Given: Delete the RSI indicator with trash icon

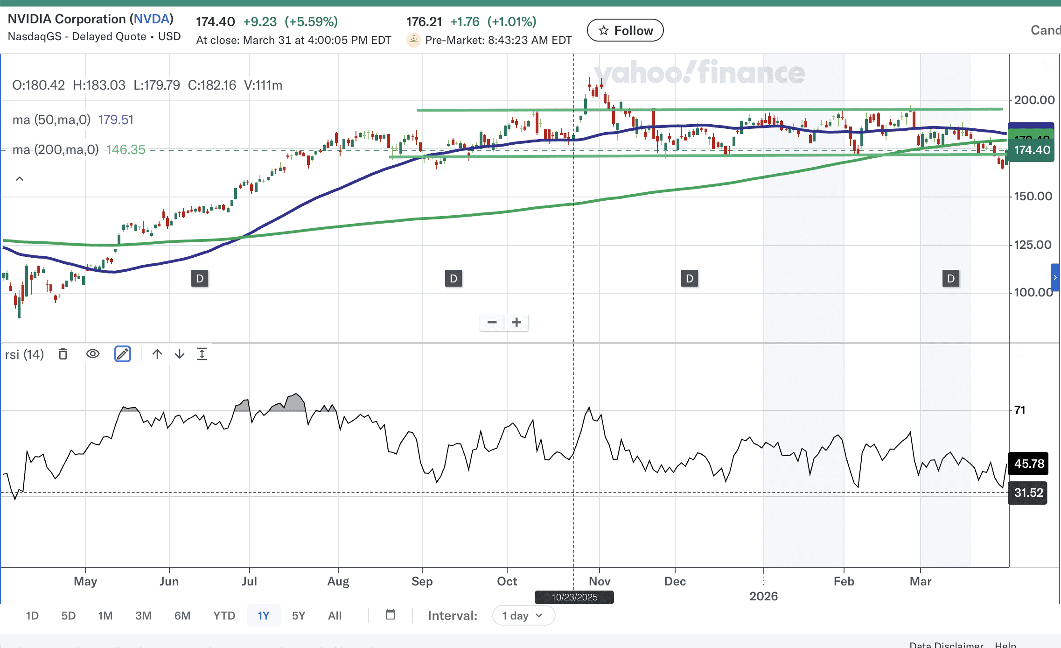Looking at the screenshot, I should click(63, 354).
